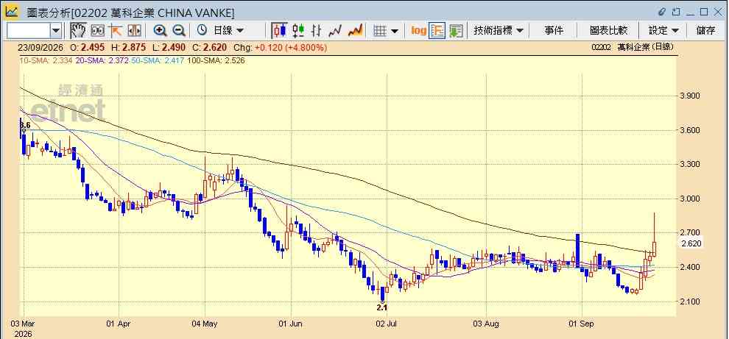Switch to green hollow candlestick chart type

tap(298, 31)
